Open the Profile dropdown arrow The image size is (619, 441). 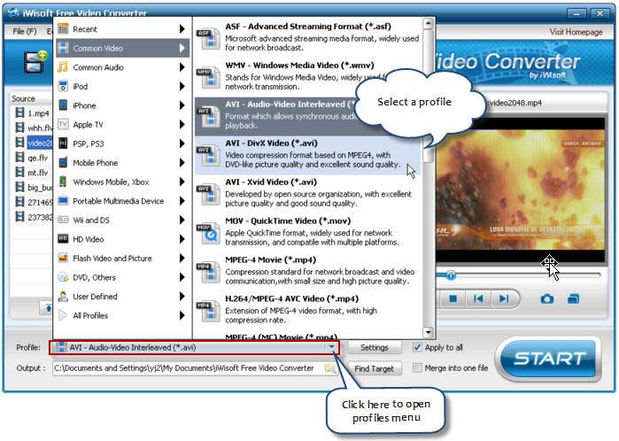click(331, 347)
